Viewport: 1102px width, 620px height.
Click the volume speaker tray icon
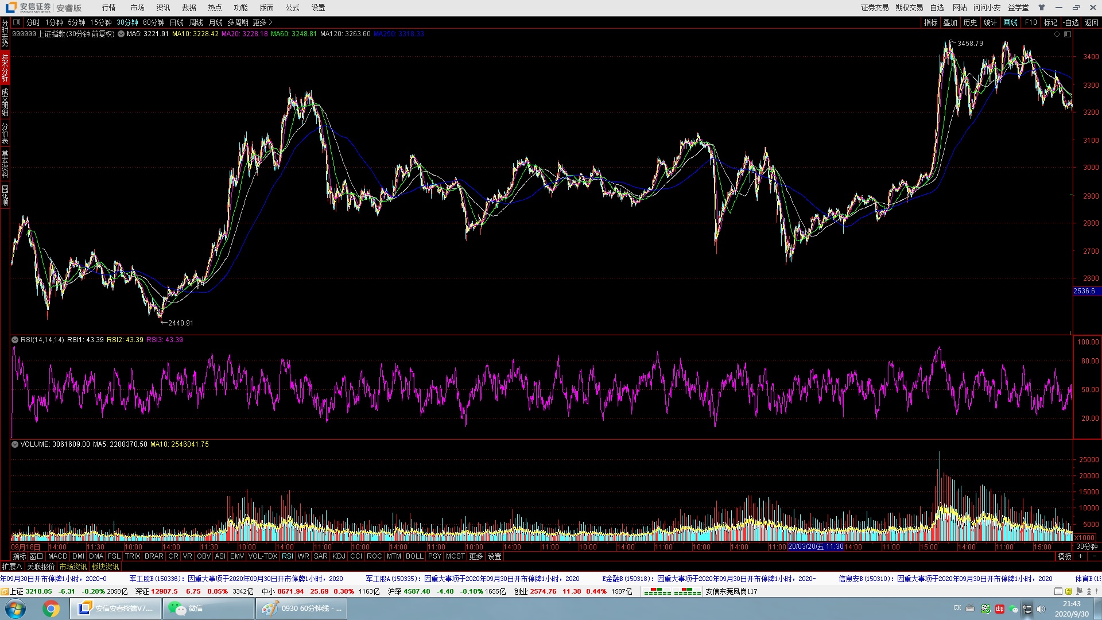pyautogui.click(x=1041, y=609)
